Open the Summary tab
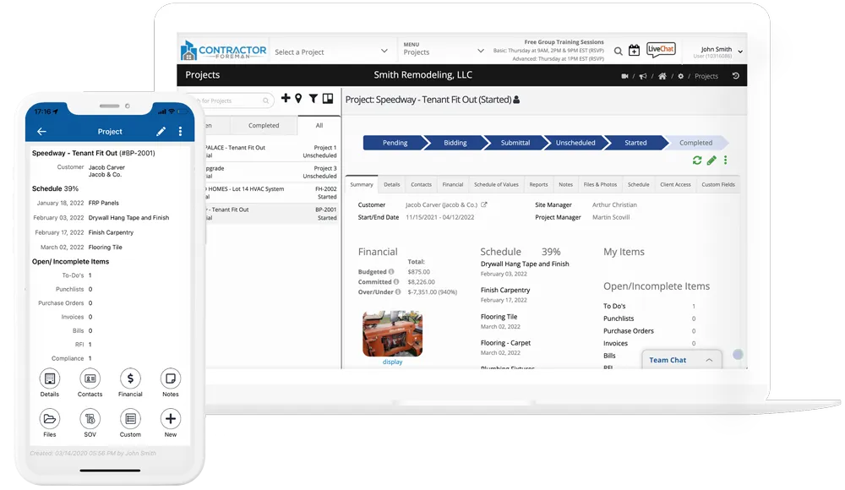 point(362,184)
